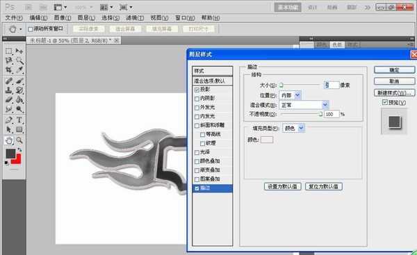Click the 适合屏幕 button

pos(125,28)
